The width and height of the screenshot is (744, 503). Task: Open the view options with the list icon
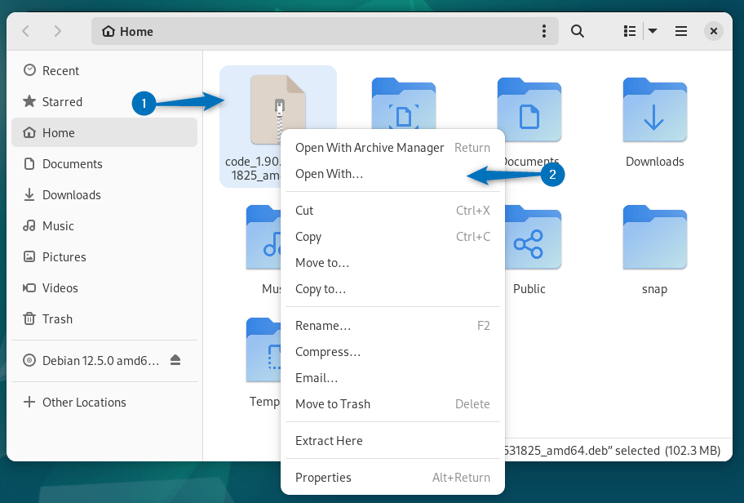[x=628, y=30]
